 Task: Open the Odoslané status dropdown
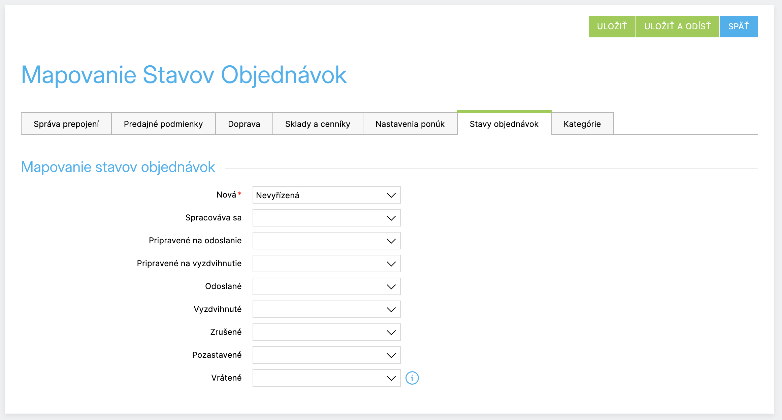point(326,287)
